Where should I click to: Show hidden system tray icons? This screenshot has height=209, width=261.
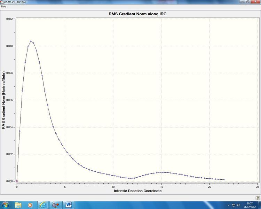pyautogui.click(x=229, y=205)
